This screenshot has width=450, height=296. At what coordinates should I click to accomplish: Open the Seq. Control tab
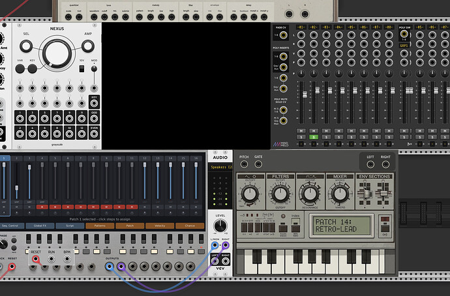click(10, 226)
